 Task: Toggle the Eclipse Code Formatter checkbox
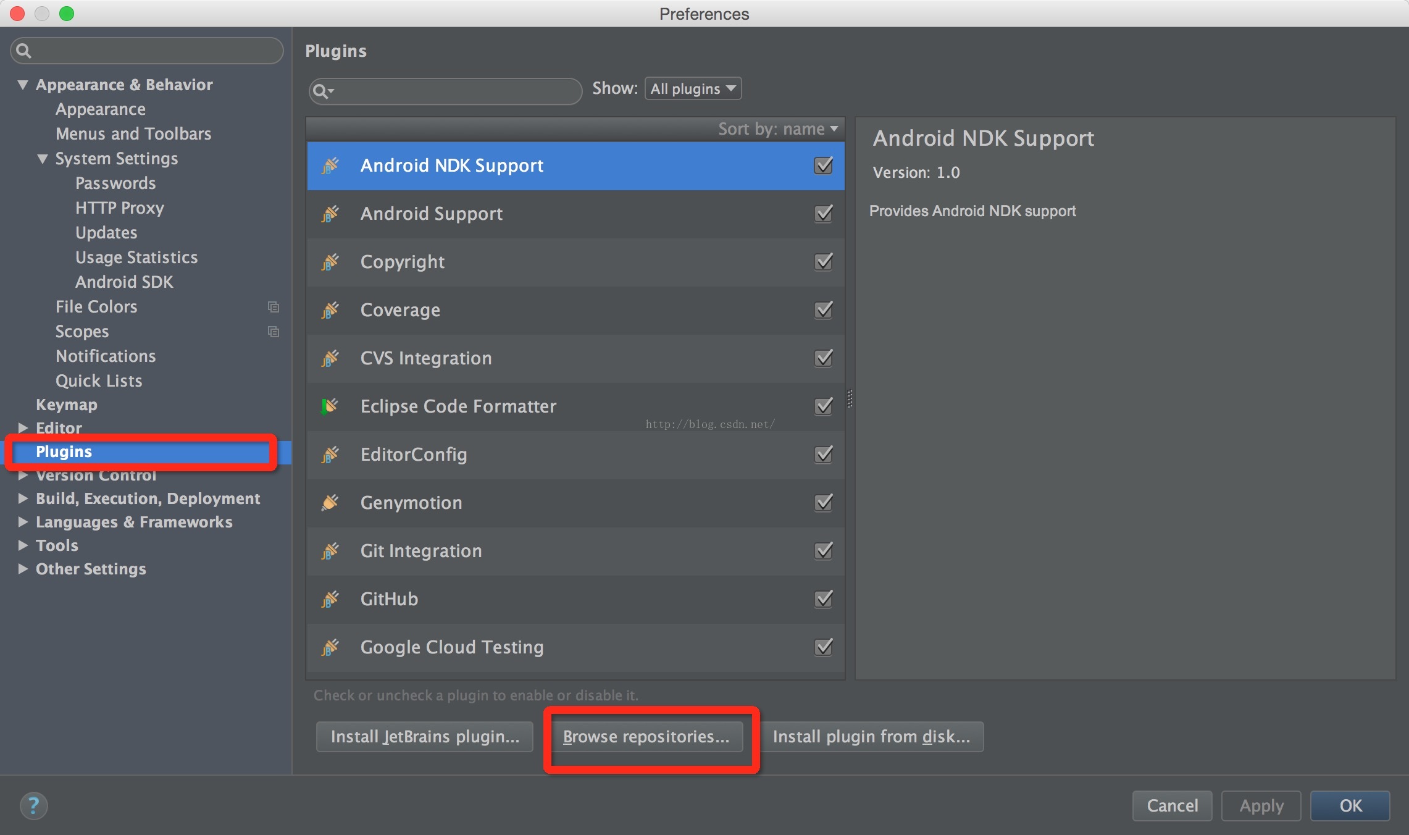tap(823, 406)
